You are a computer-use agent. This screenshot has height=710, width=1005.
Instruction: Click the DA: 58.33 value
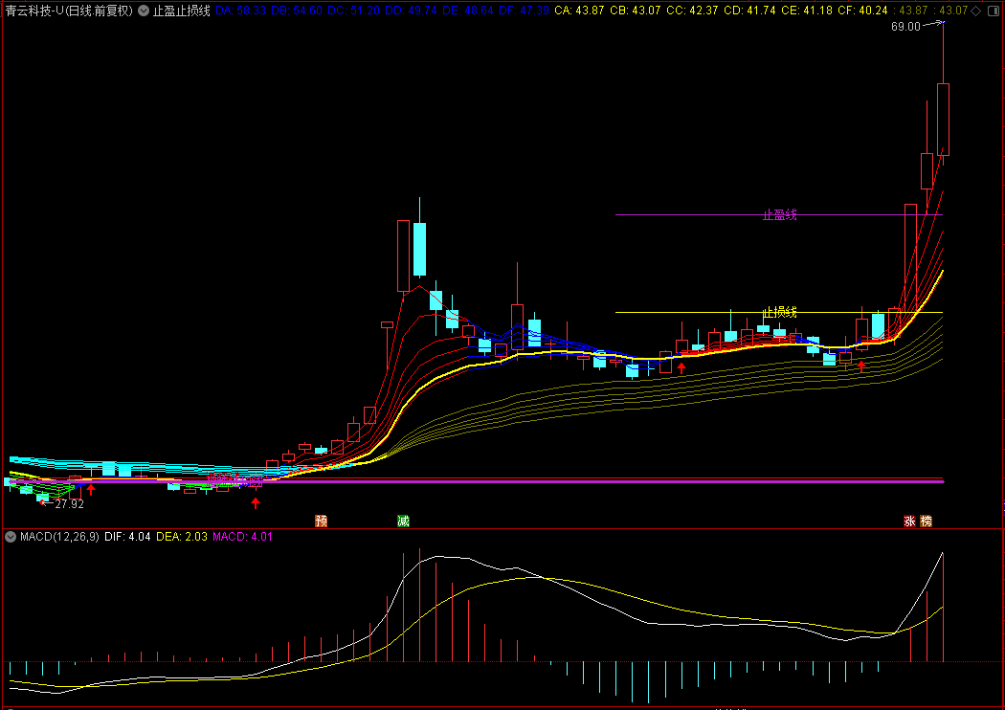click(x=241, y=11)
